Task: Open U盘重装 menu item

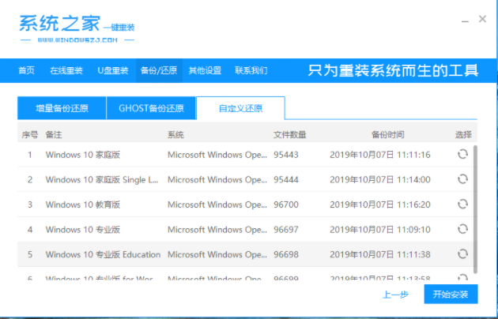Action: (112, 70)
